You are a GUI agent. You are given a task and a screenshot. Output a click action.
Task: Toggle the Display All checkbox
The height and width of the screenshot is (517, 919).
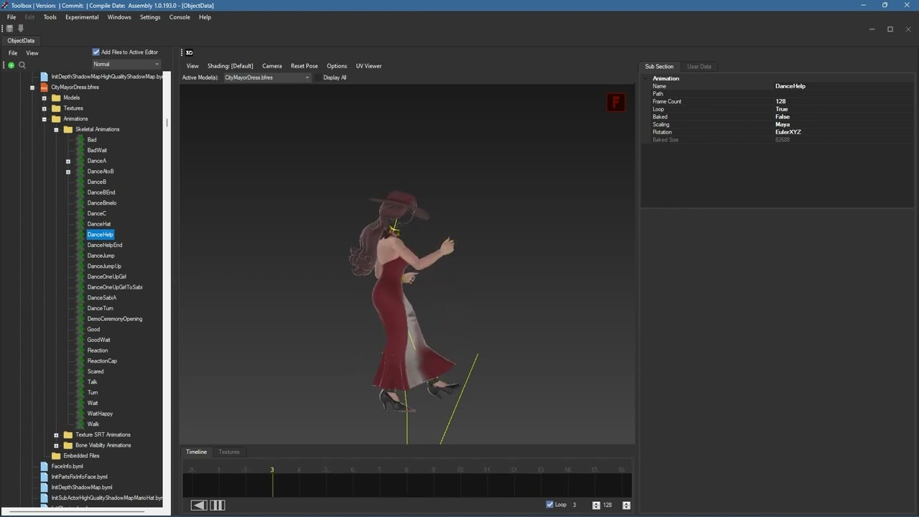319,78
